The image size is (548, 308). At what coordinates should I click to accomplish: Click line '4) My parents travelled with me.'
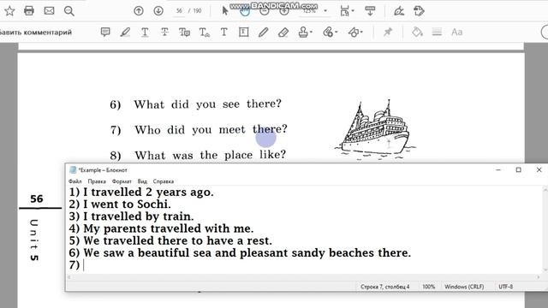coord(161,228)
